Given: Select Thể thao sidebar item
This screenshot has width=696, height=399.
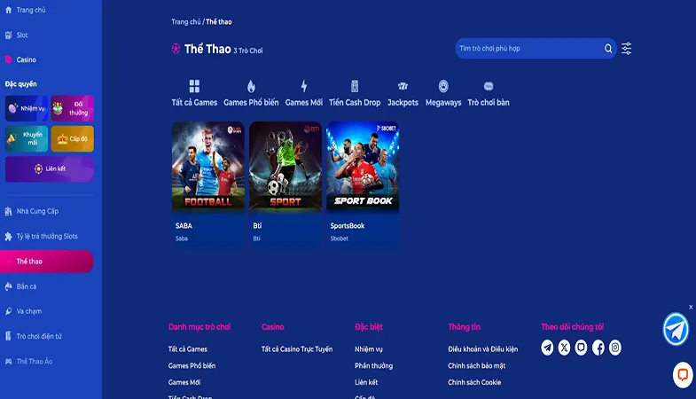Looking at the screenshot, I should pos(47,262).
